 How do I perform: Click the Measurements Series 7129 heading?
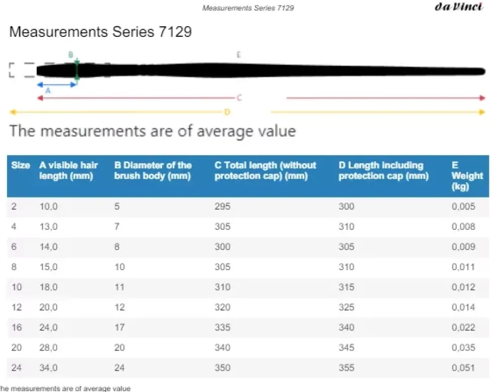click(x=101, y=32)
